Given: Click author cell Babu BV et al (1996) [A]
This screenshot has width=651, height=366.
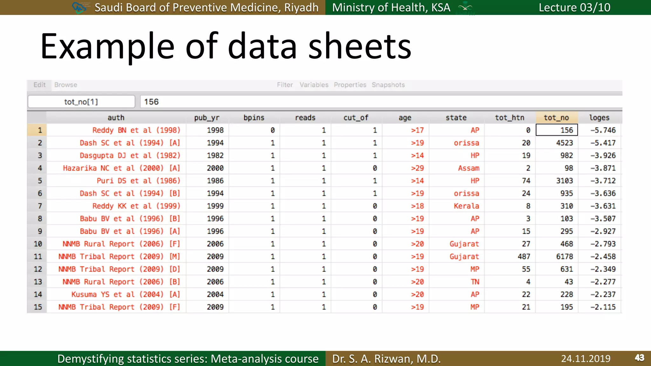Looking at the screenshot, I should tap(116, 231).
